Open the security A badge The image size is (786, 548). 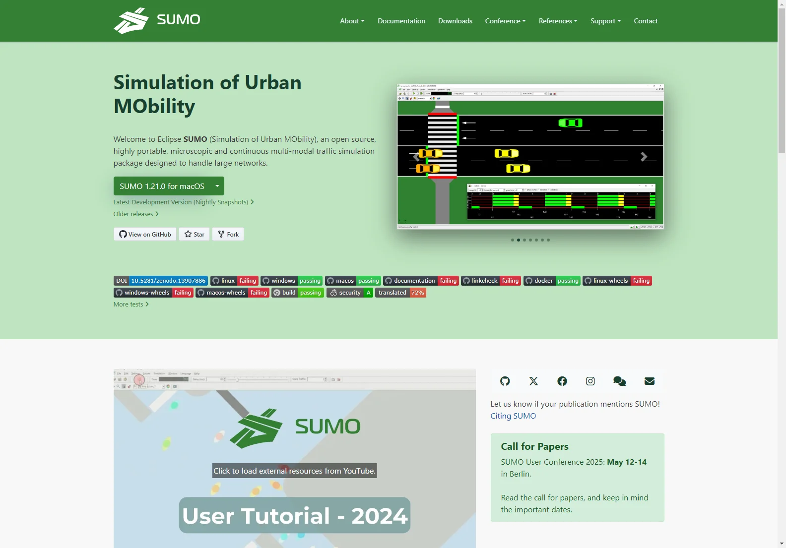pyautogui.click(x=350, y=293)
